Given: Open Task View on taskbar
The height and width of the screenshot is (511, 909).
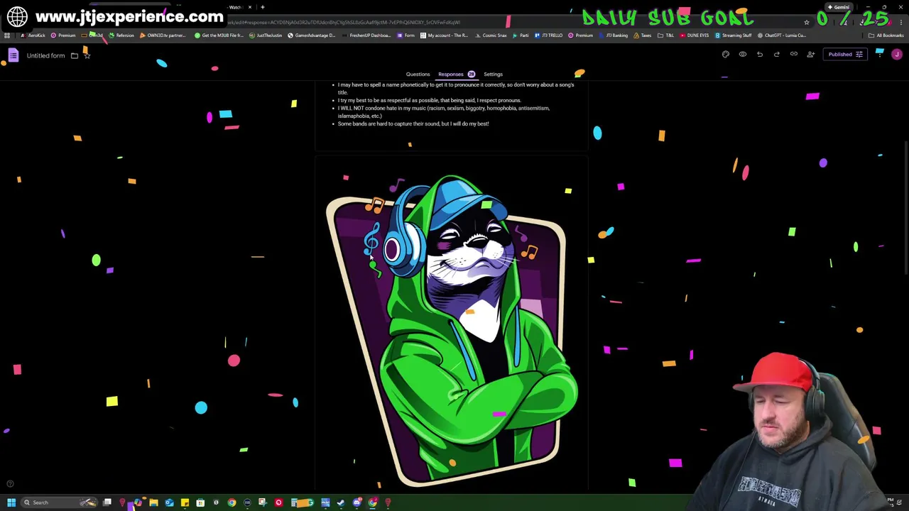Looking at the screenshot, I should coord(107,502).
